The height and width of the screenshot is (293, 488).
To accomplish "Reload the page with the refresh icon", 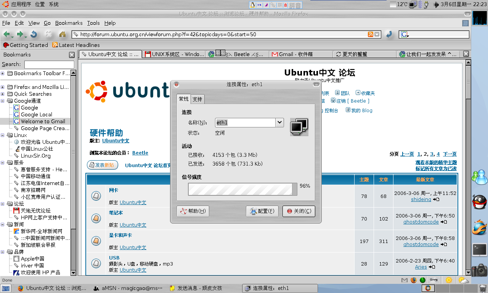I will coord(34,34).
